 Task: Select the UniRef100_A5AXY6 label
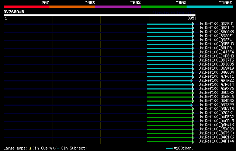pos(216,89)
